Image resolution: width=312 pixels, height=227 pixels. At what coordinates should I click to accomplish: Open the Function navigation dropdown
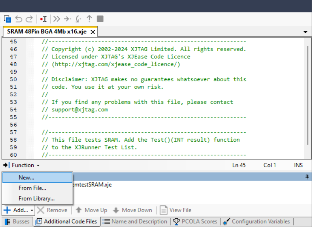[x=22, y=165]
